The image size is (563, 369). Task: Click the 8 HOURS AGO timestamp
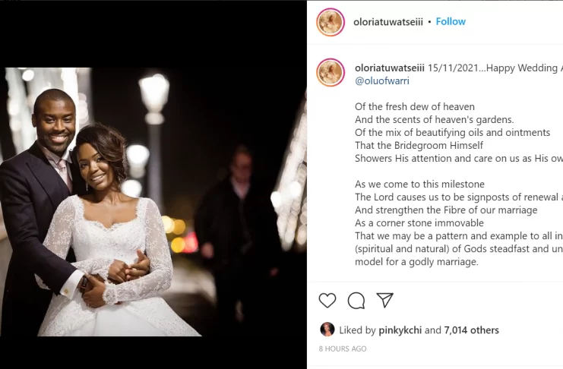(x=343, y=348)
